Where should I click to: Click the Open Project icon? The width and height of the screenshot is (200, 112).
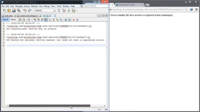(14, 11)
